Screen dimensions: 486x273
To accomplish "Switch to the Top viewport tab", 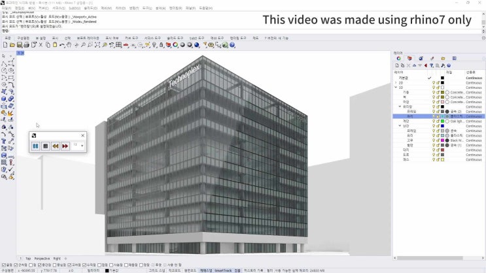I will click(28, 259).
